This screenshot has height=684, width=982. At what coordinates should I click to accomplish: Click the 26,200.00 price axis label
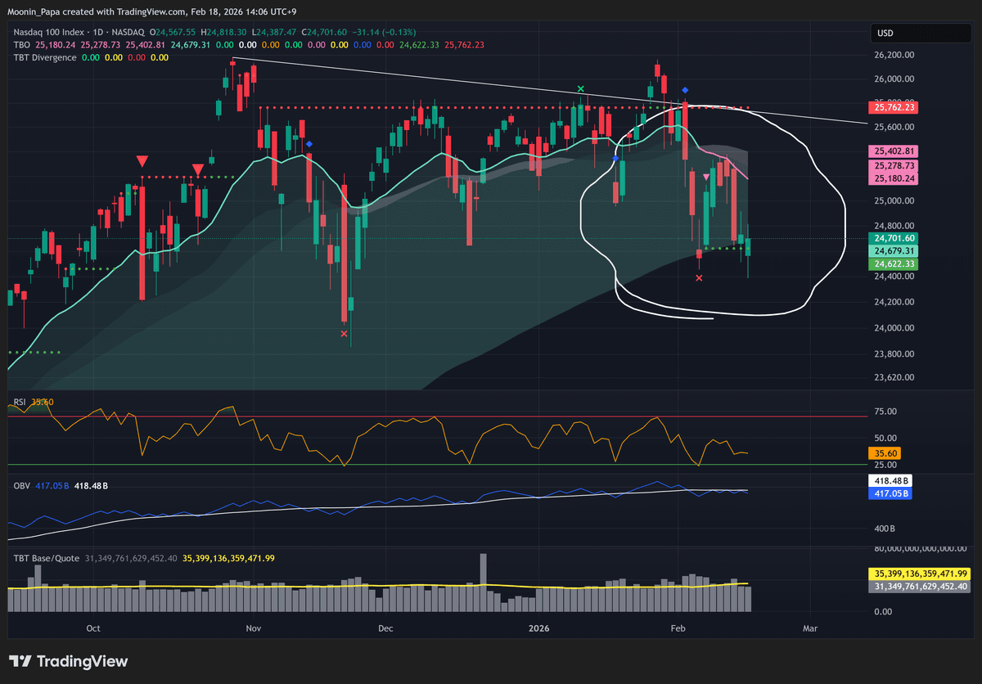[x=894, y=55]
